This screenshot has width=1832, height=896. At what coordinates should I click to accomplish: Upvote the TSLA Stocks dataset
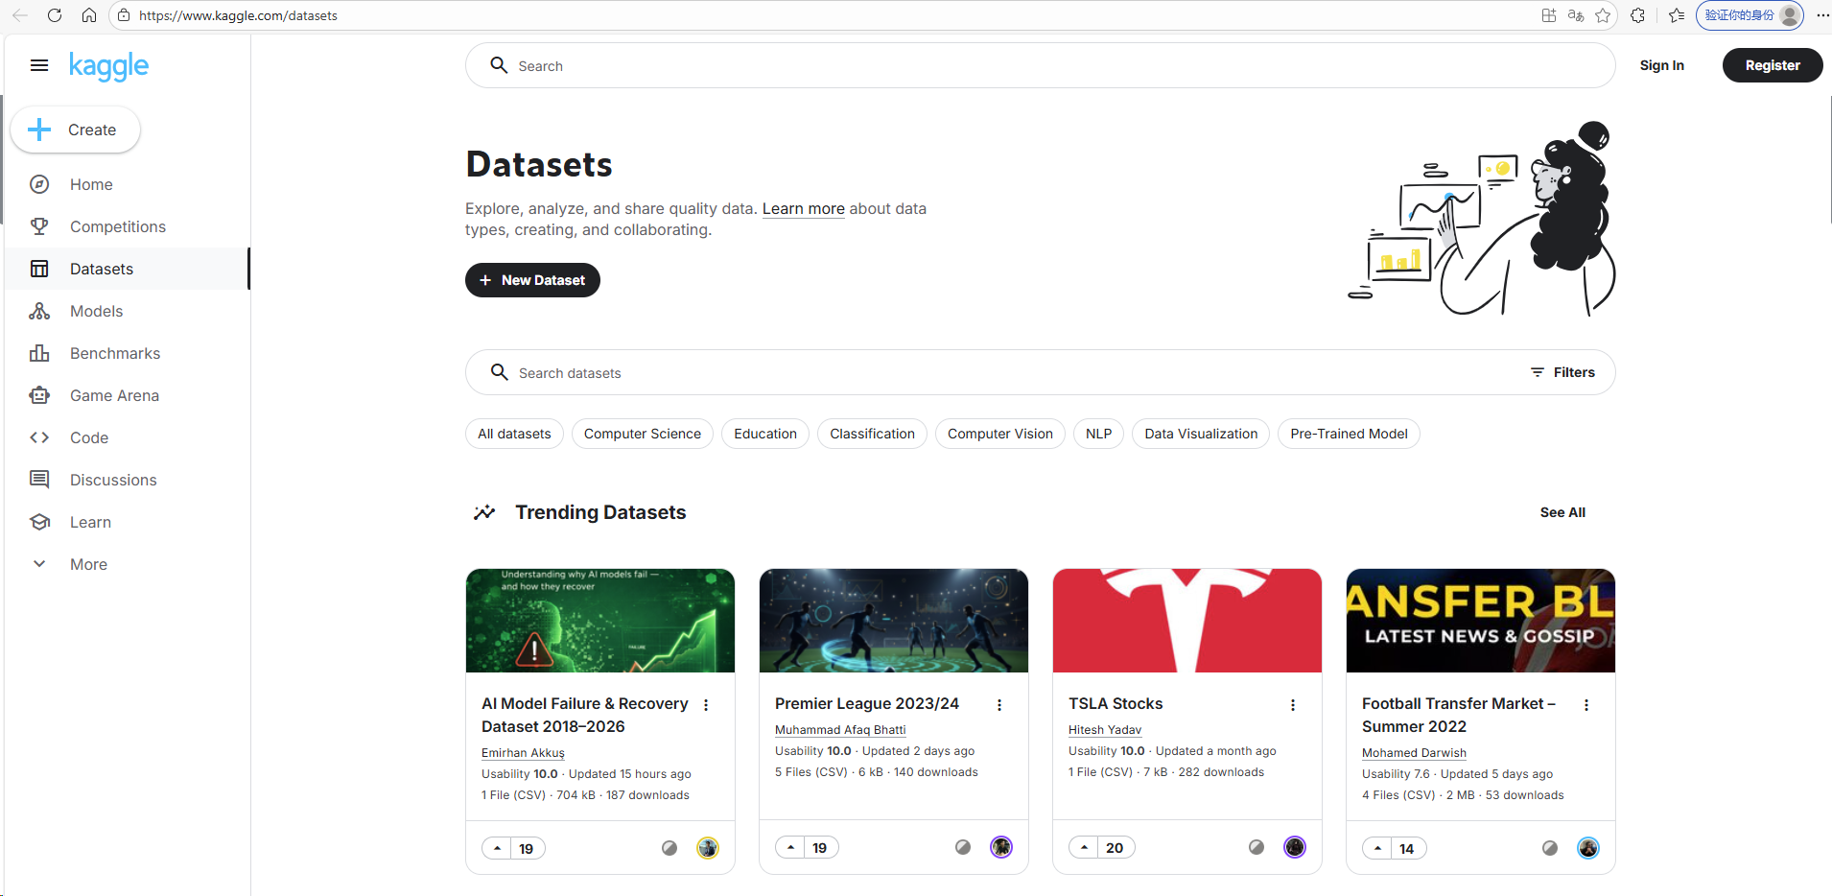(1084, 848)
